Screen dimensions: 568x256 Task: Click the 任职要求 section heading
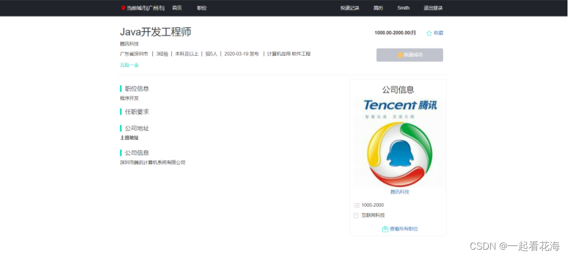pos(137,111)
